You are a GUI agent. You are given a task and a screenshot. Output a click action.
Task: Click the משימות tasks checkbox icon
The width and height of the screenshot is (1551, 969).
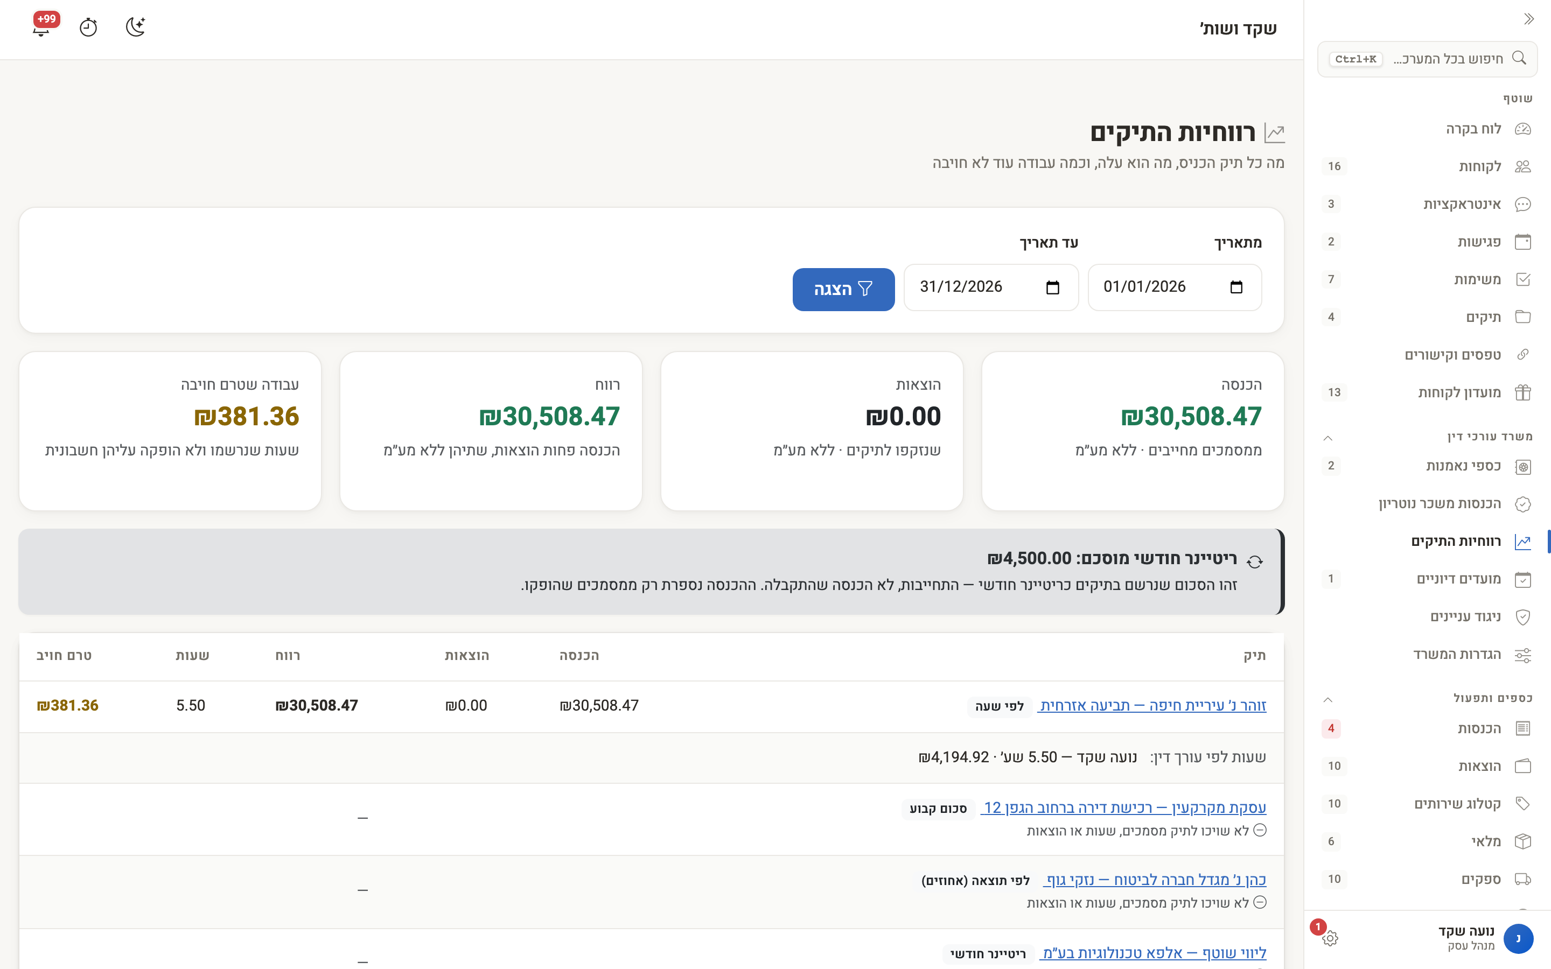click(1523, 279)
